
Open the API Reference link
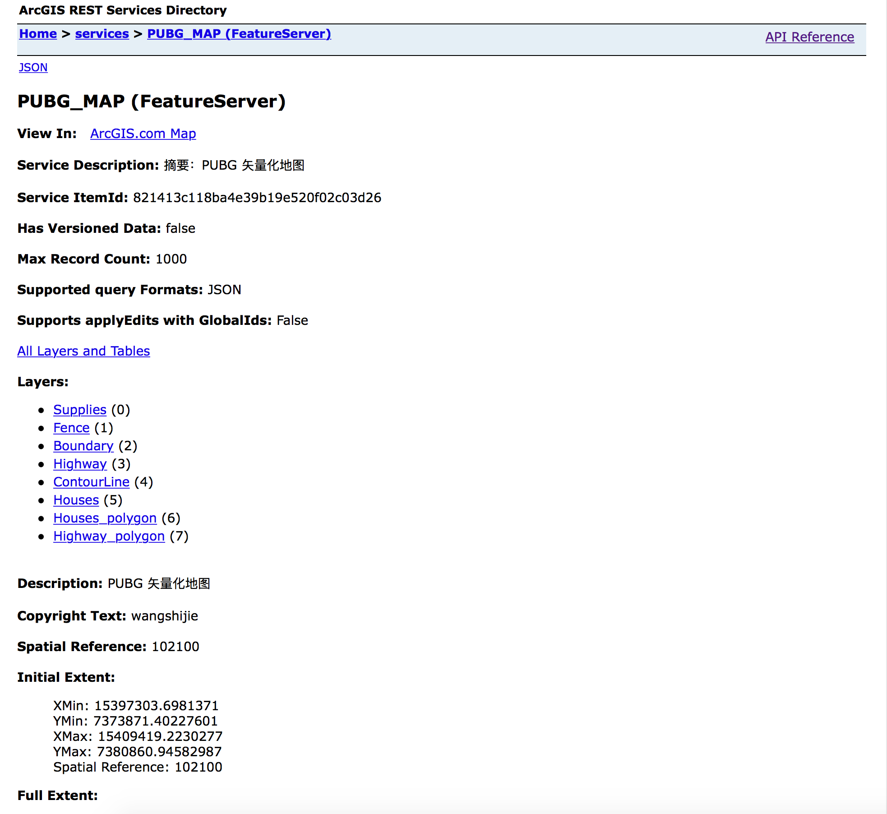[x=809, y=37]
